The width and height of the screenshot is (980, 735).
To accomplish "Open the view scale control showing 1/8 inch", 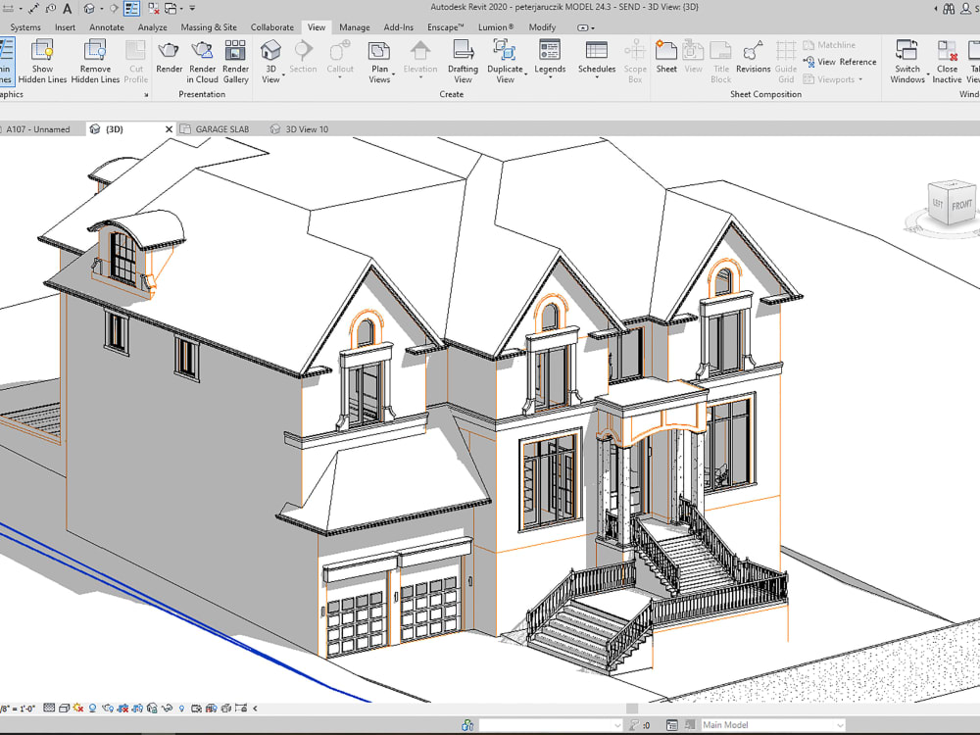I will 20,709.
